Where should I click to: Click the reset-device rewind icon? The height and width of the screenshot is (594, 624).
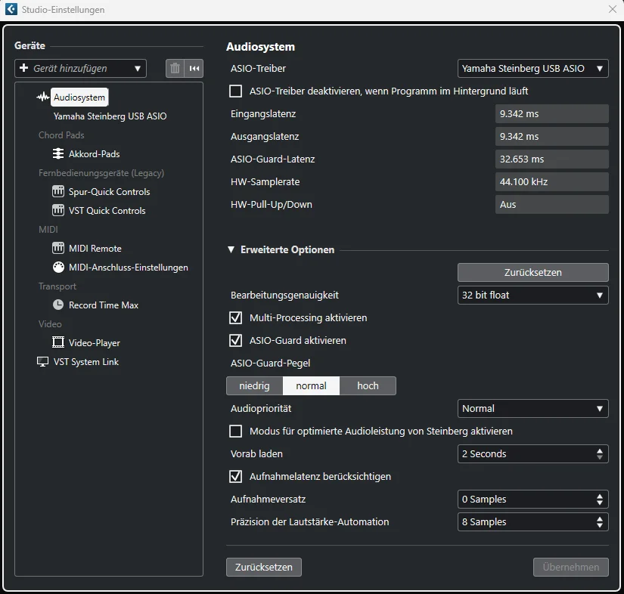194,68
